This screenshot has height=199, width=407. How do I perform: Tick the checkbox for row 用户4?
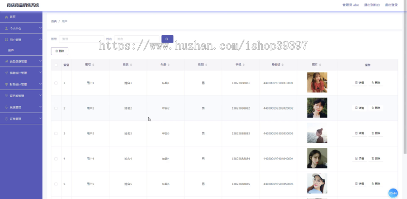[x=56, y=159]
